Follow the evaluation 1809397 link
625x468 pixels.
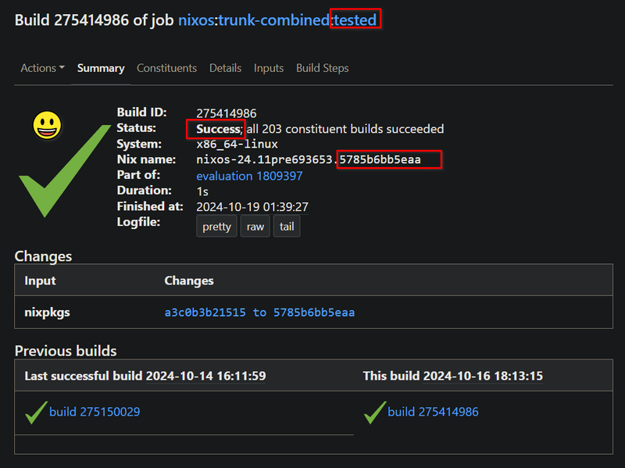point(249,176)
